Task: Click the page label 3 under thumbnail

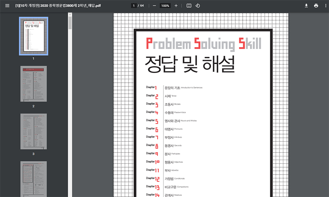Action: (x=33, y=154)
